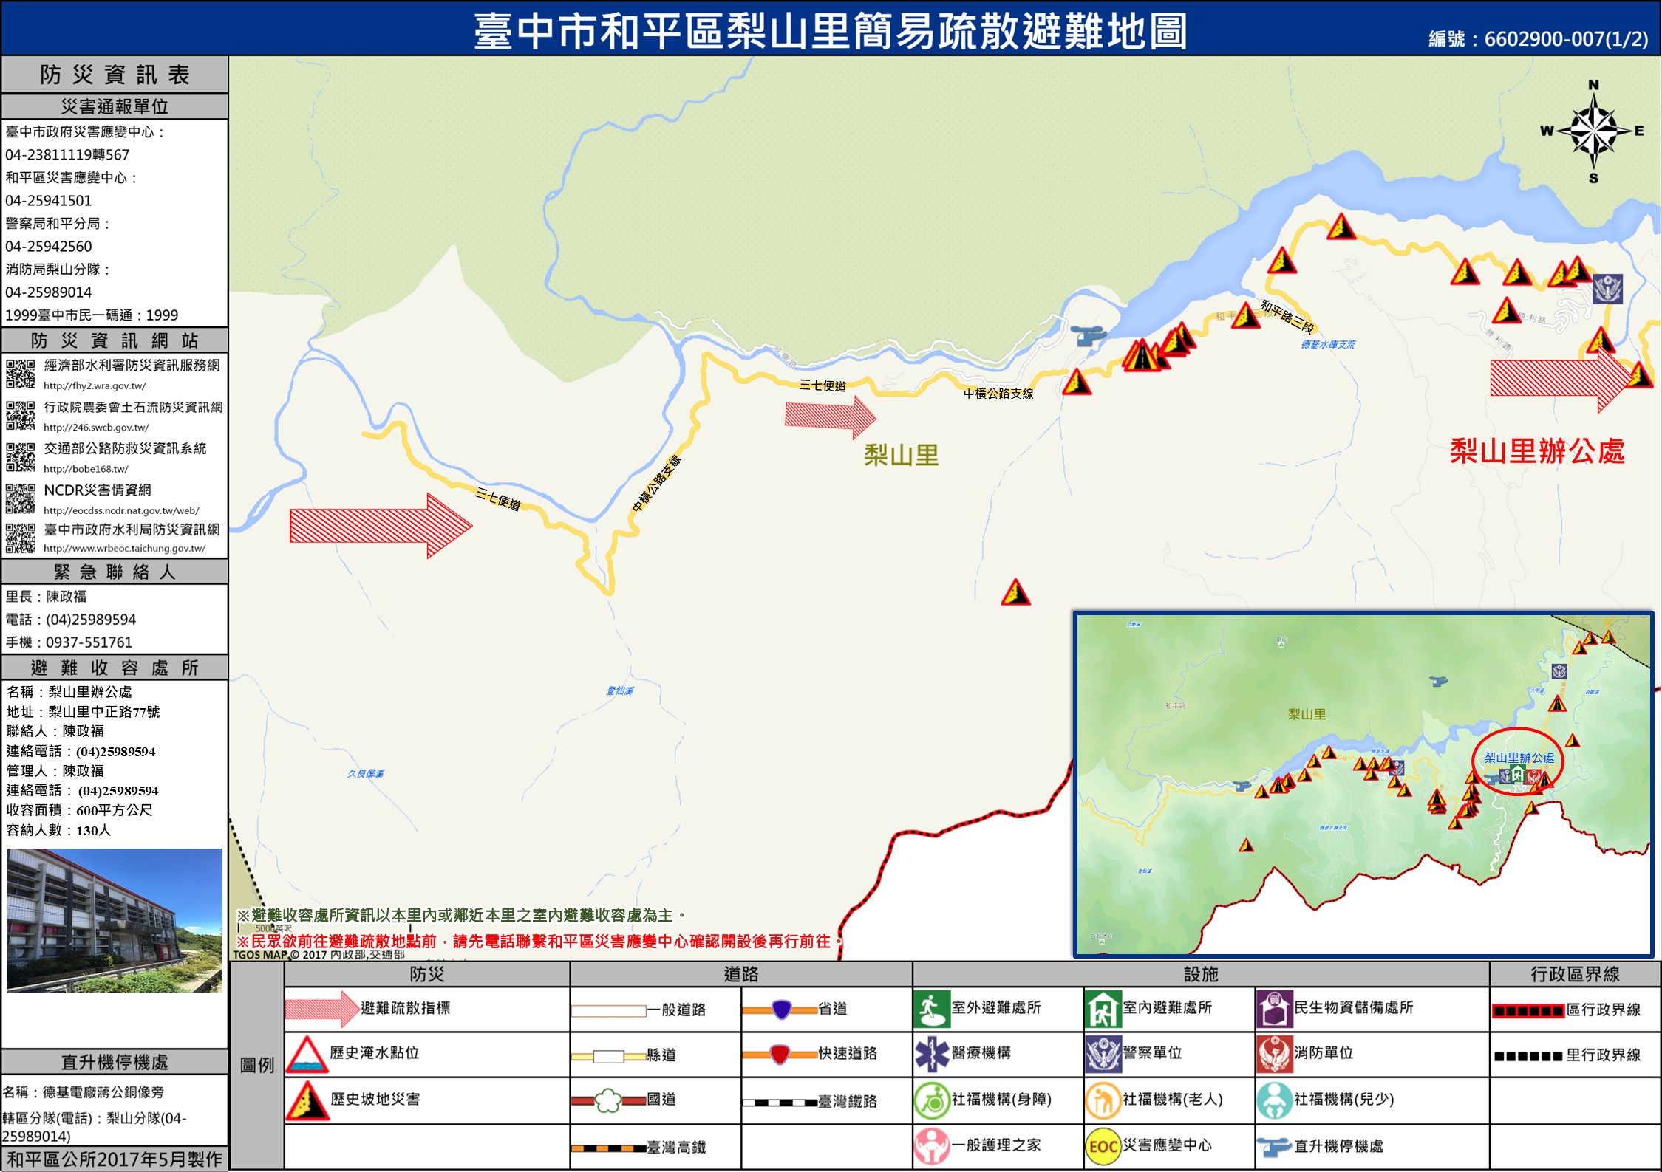This screenshot has height=1172, width=1662.
Task: Click the compass rose icon
Action: coord(1593,131)
